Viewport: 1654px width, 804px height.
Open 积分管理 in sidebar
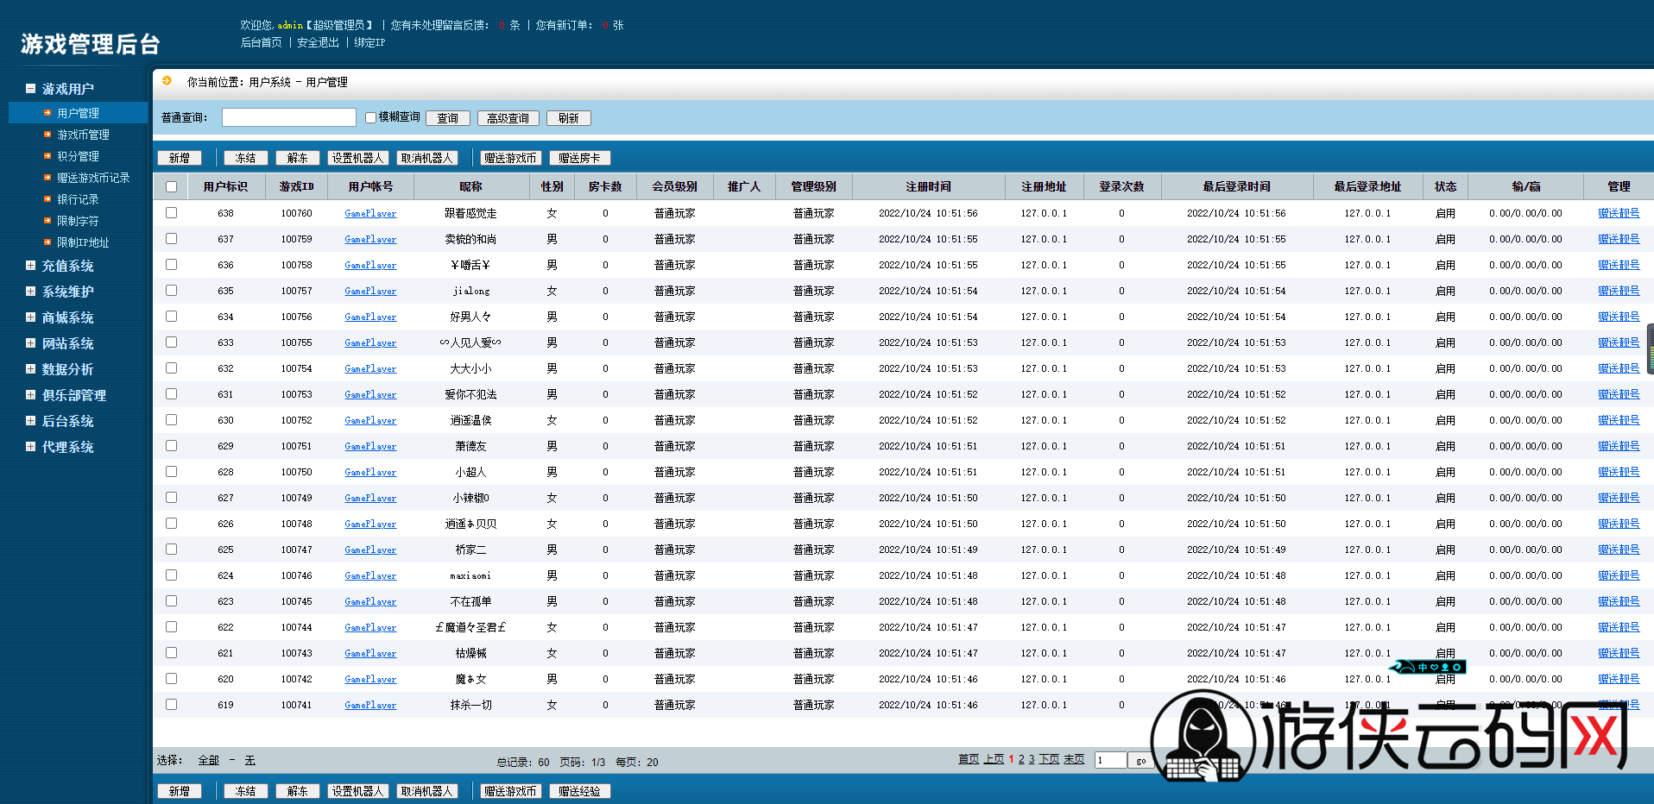(x=78, y=156)
